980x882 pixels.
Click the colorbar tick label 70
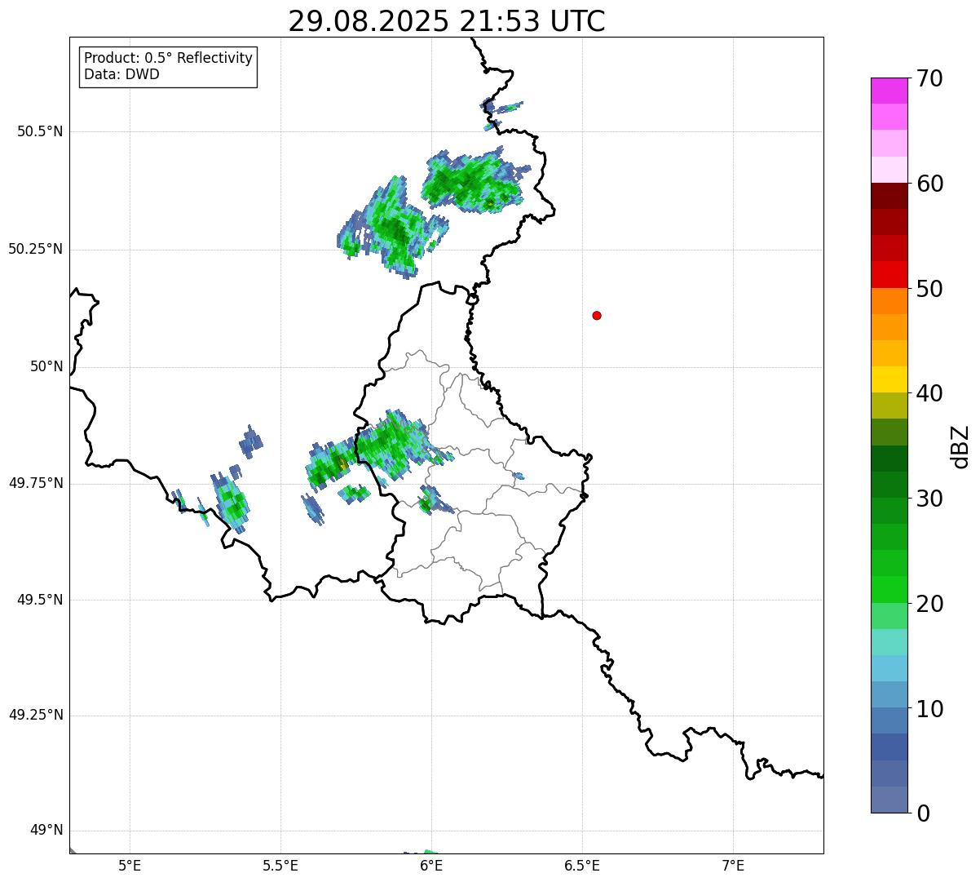(x=929, y=78)
